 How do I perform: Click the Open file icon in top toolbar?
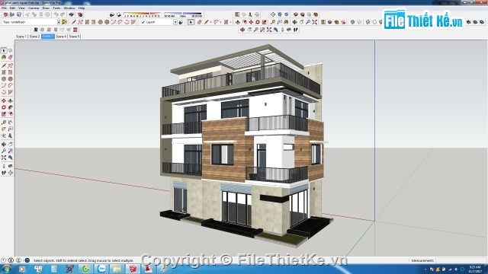pos(12,14)
